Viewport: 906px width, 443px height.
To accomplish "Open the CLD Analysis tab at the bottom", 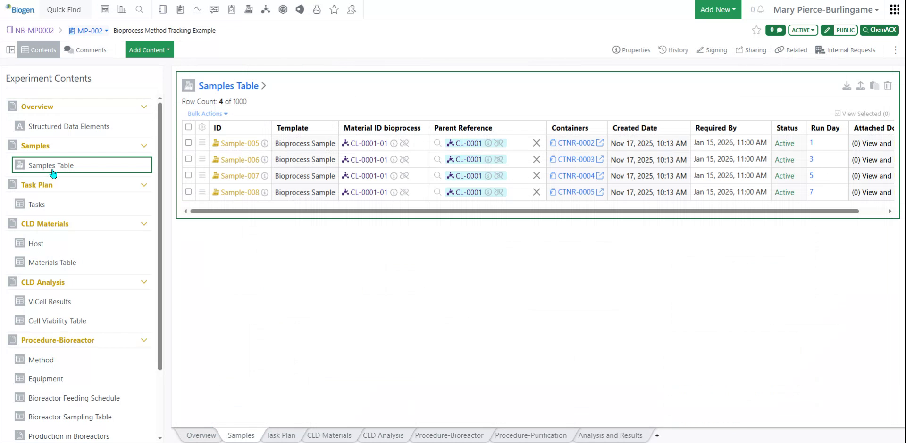I will point(383,435).
